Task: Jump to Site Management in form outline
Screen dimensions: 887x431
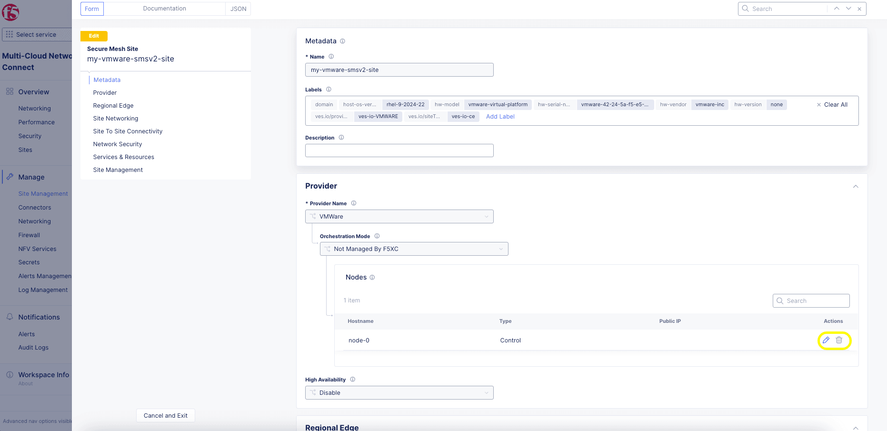Action: (118, 170)
